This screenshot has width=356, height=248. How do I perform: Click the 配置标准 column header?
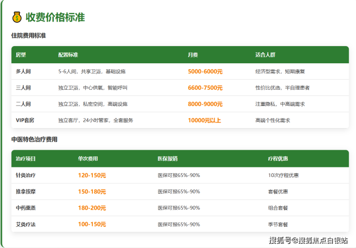pyautogui.click(x=68, y=55)
